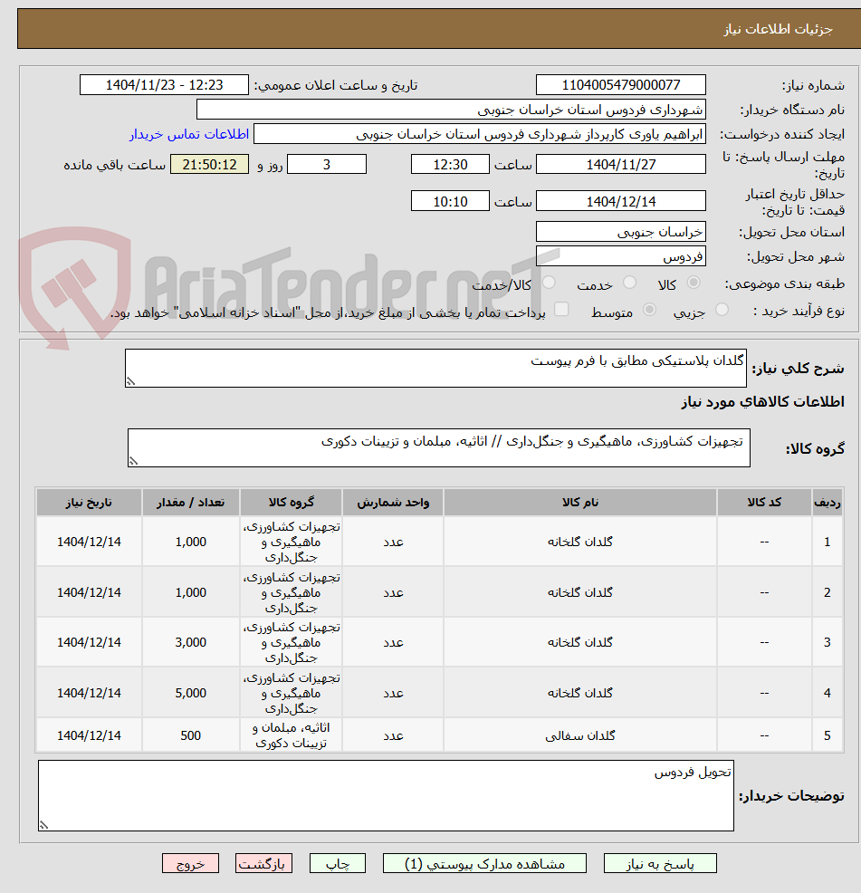Click the شماره نیاز field 1104005479000077
This screenshot has height=893, width=861.
point(621,85)
